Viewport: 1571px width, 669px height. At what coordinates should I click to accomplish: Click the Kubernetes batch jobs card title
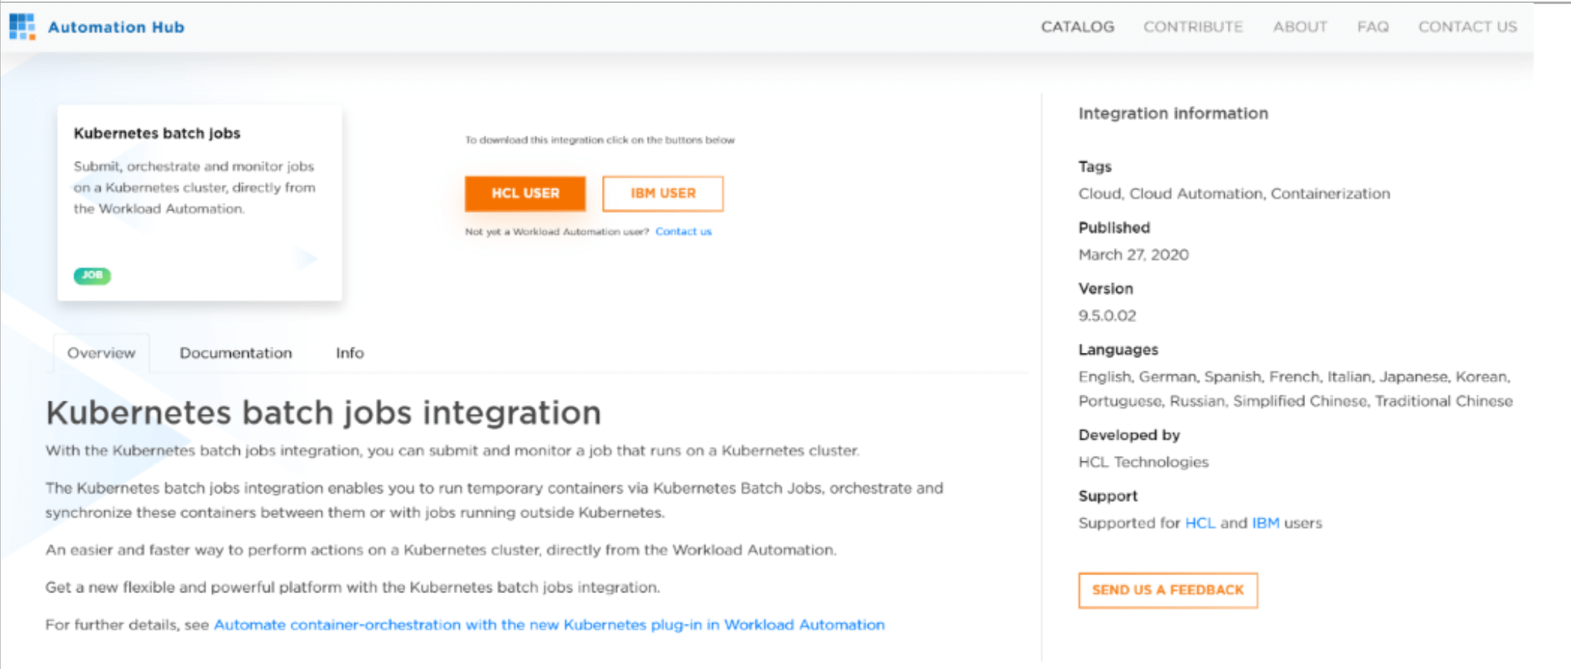(x=157, y=133)
